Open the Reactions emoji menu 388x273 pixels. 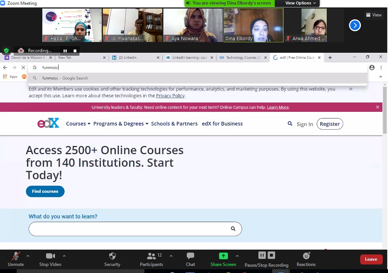point(306,256)
